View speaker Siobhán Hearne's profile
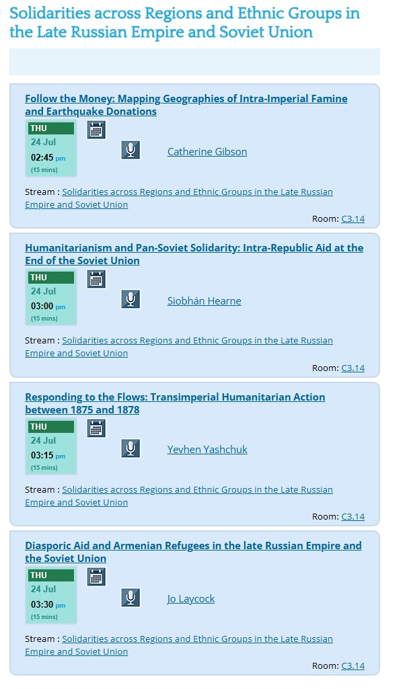The height and width of the screenshot is (689, 405). pos(204,301)
